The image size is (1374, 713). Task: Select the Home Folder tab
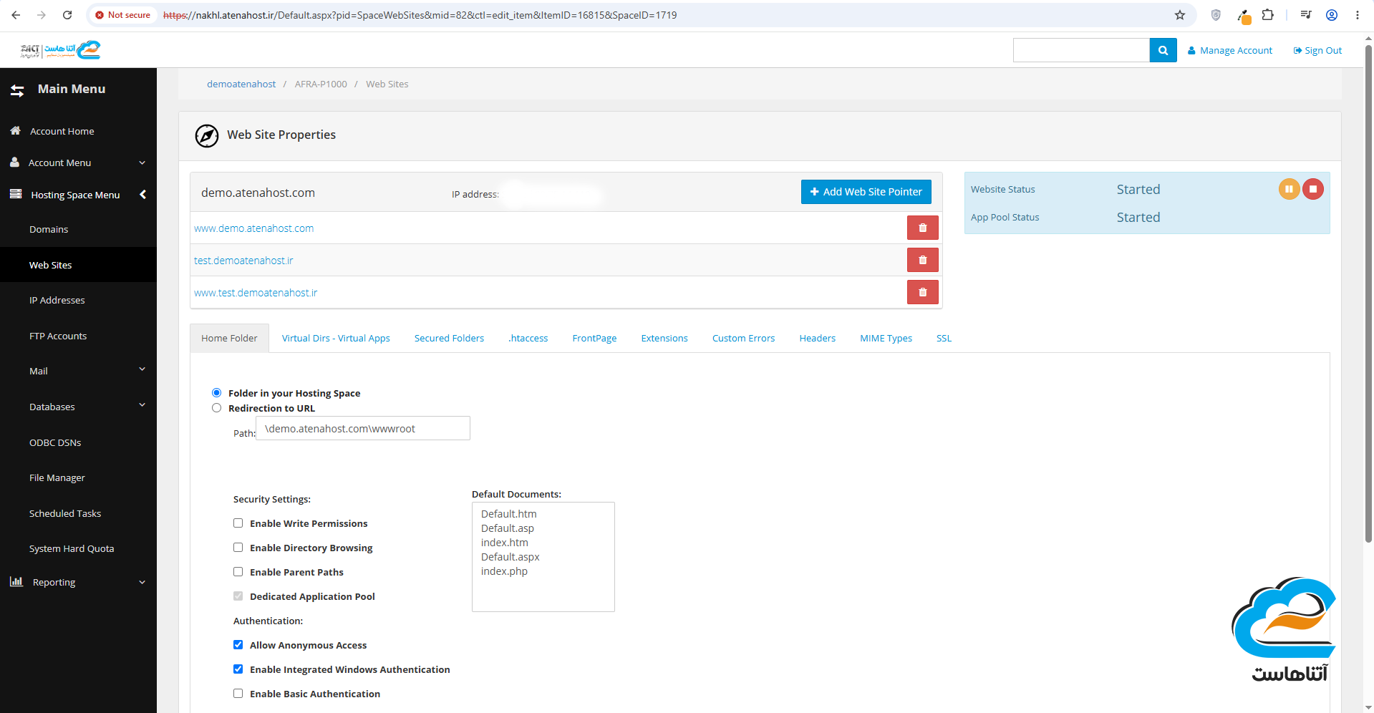click(229, 339)
